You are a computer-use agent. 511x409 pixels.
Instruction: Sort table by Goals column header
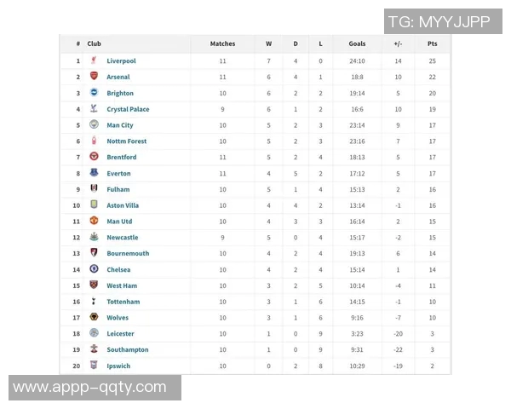click(x=357, y=43)
